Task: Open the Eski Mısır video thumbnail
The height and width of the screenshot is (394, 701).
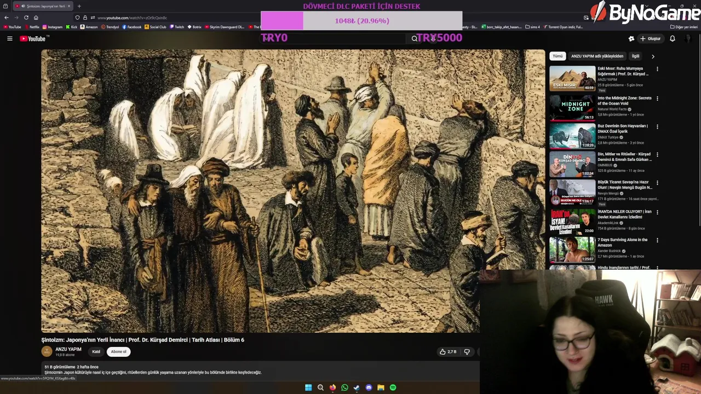Action: [x=572, y=78]
